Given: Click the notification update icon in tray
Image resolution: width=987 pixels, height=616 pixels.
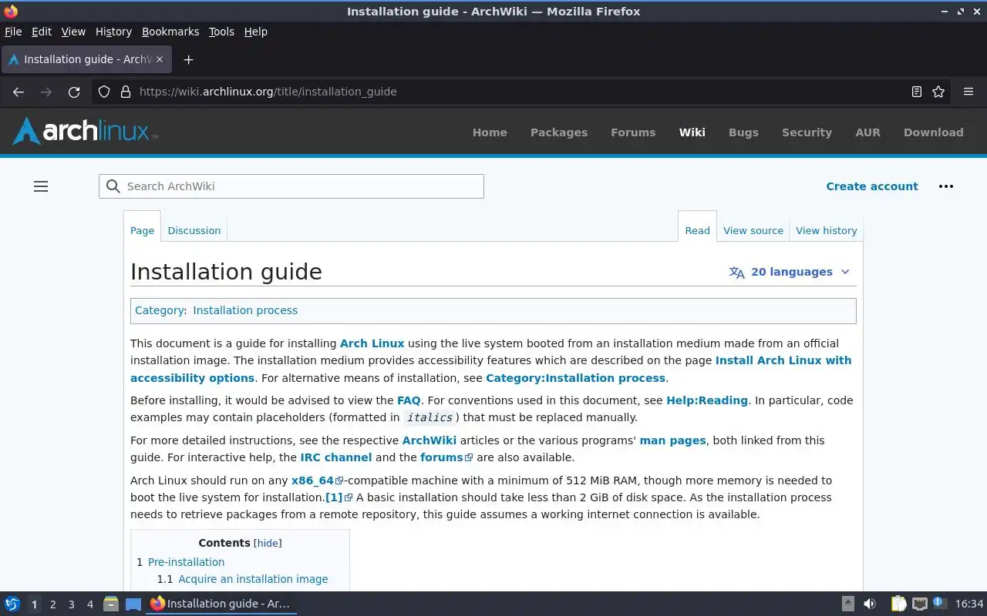Looking at the screenshot, I should [x=939, y=603].
